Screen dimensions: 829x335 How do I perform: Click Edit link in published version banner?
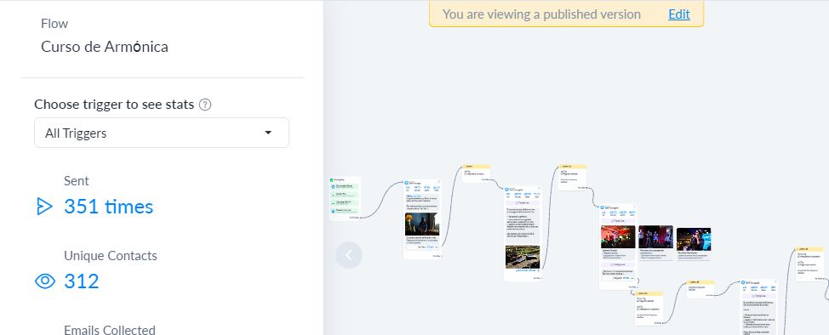coord(679,14)
